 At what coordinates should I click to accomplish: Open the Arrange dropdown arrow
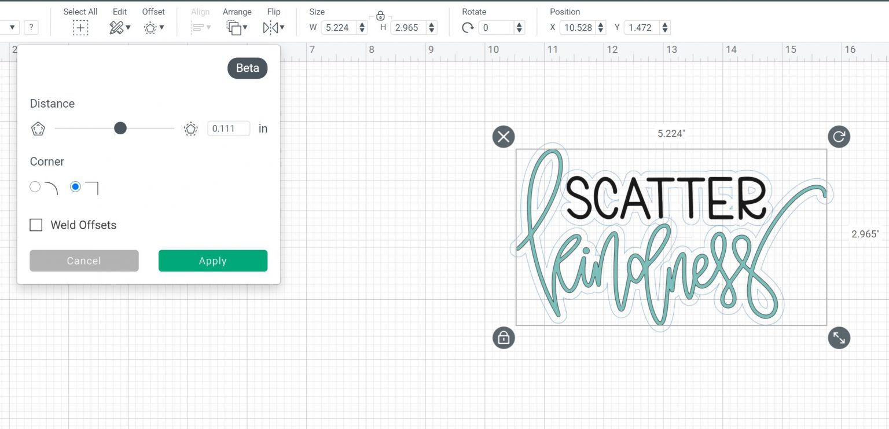click(246, 27)
